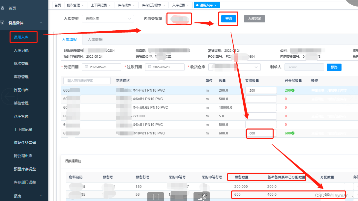Select the Φ14×δ1 PN10 PVC row text
This screenshot has width=358, height=201.
(149, 90)
